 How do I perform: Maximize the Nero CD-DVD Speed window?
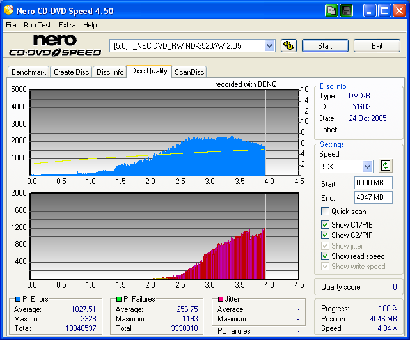click(x=384, y=11)
